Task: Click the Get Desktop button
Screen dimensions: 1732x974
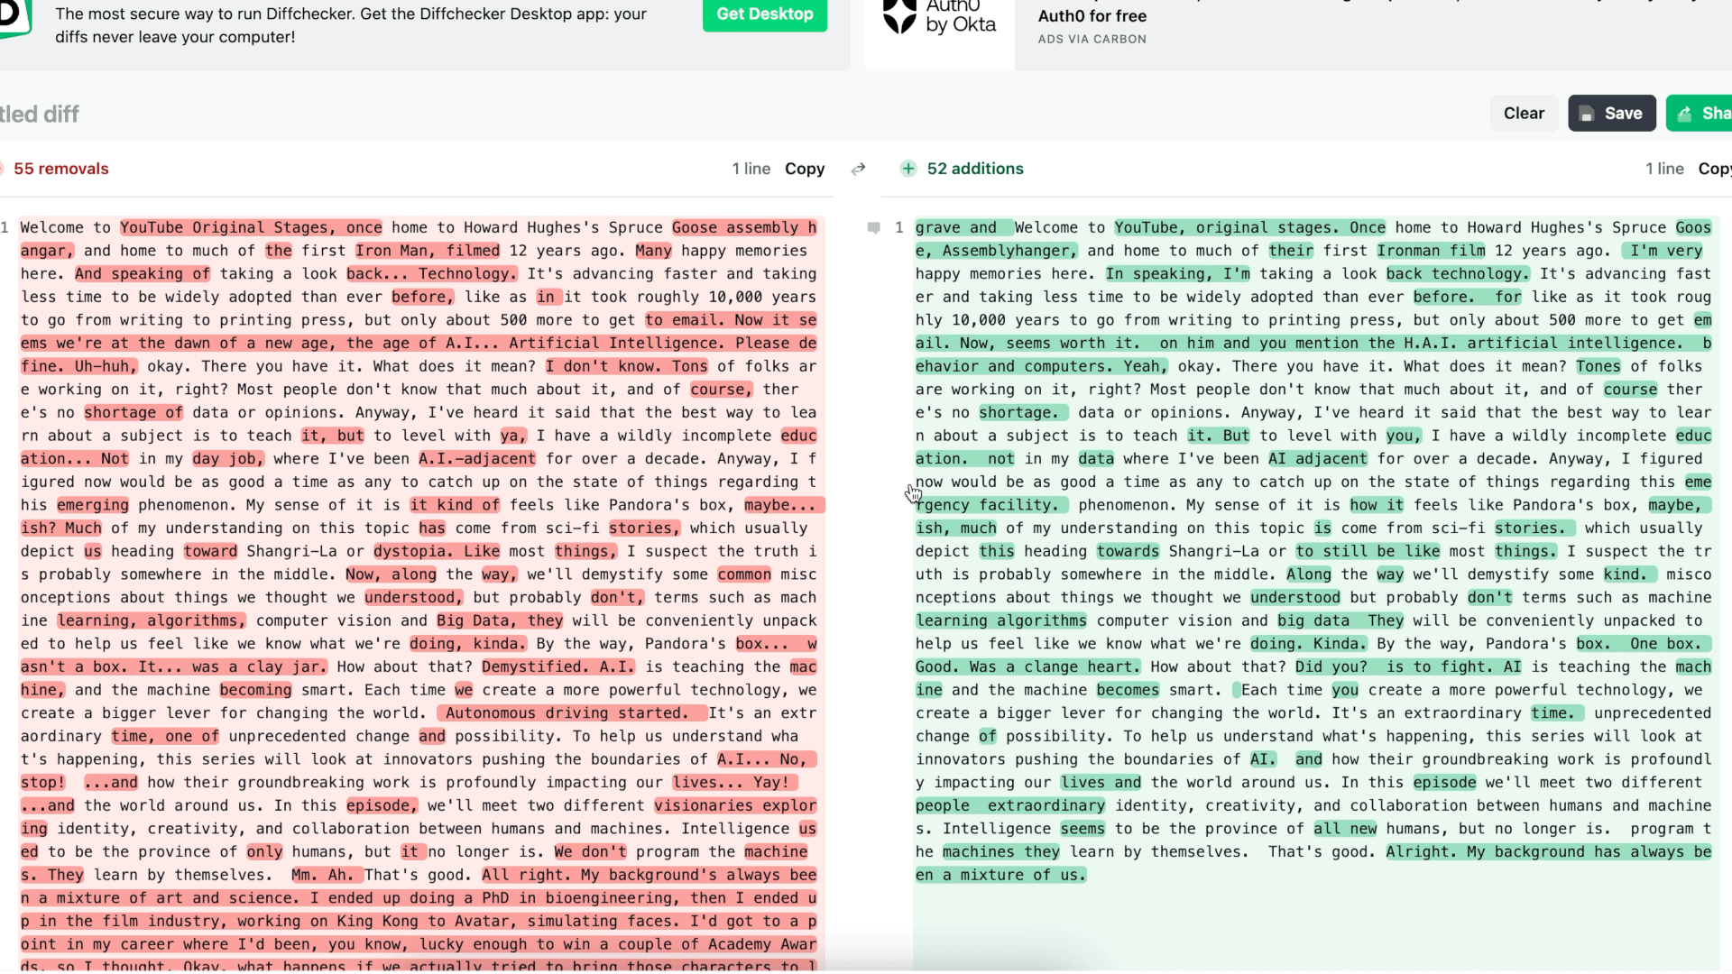Action: coord(764,14)
